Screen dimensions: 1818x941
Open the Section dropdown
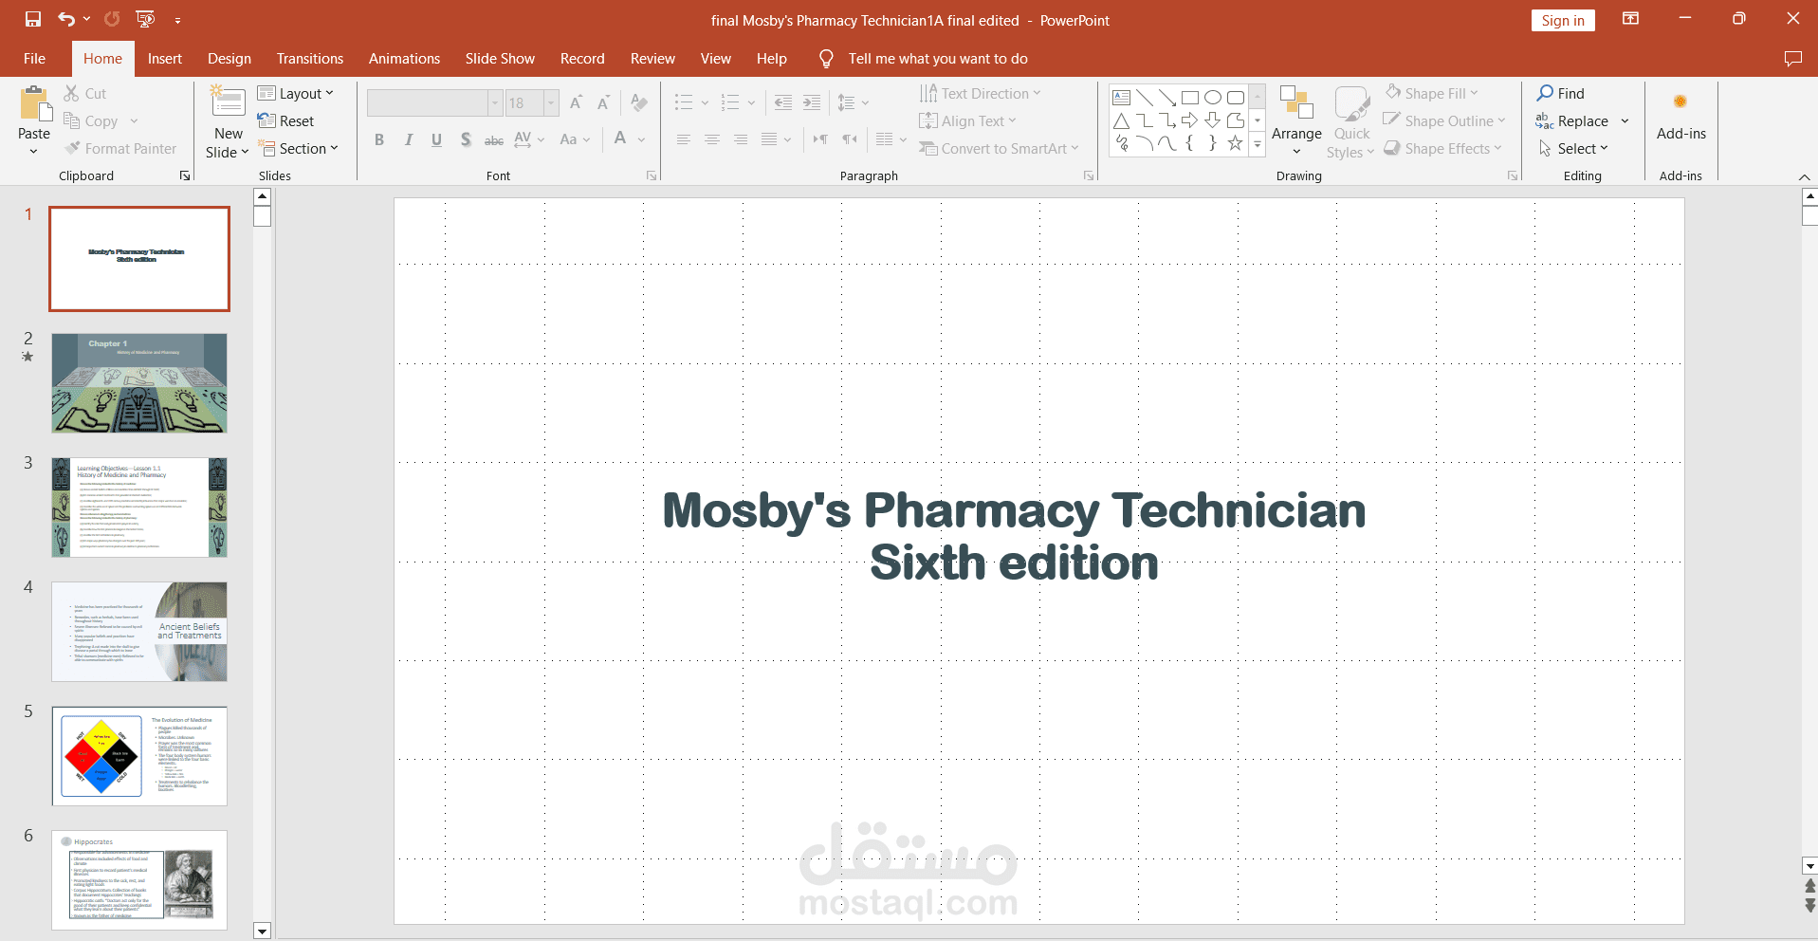(334, 148)
